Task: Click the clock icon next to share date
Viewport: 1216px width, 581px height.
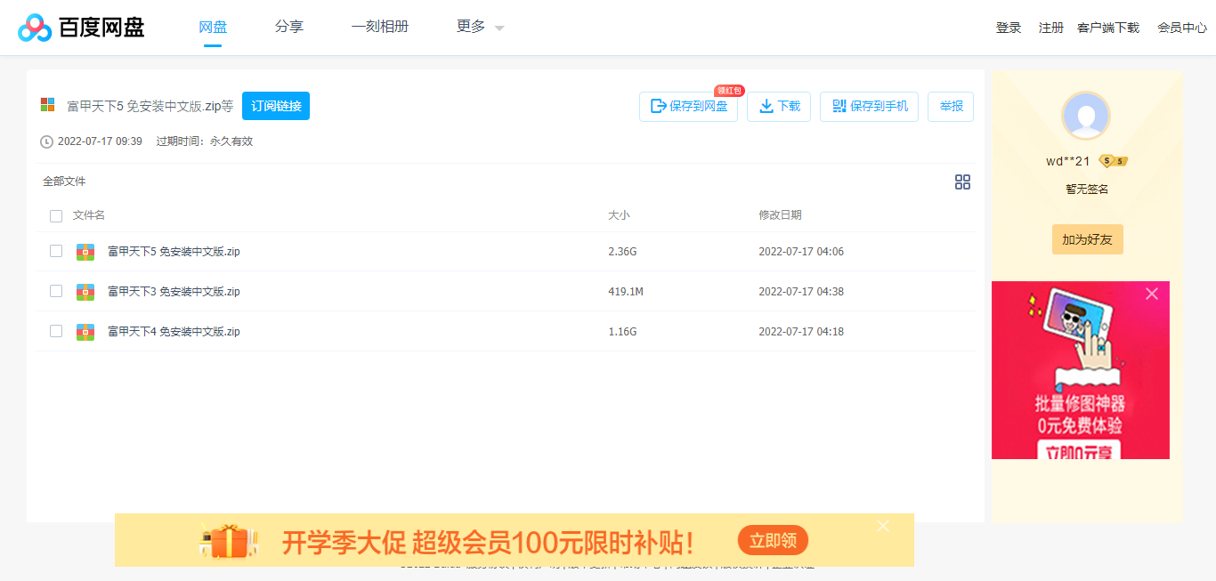Action: 46,141
